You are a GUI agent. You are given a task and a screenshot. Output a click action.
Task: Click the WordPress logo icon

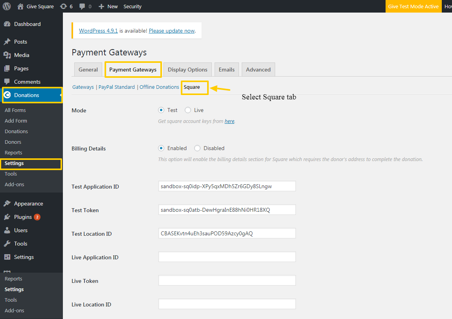click(x=7, y=6)
